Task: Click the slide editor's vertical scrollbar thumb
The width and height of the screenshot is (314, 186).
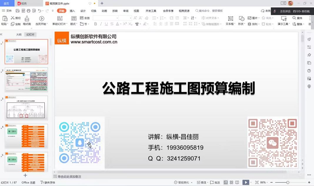Action: pos(302,38)
